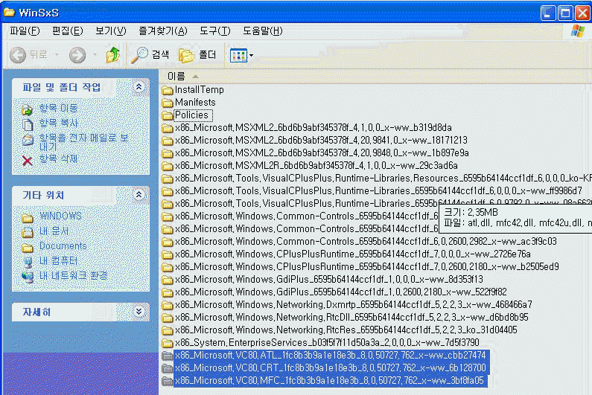
Task: Select Networking.Dxmrtp folder
Action: [x=354, y=304]
